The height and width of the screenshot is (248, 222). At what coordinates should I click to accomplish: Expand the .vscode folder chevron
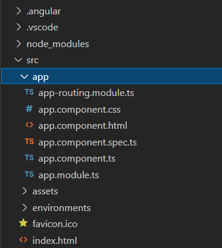(18, 27)
